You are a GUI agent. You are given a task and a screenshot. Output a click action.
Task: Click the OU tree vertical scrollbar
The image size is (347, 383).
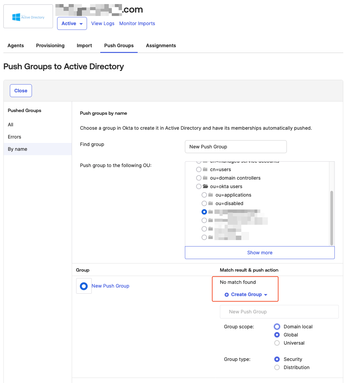coord(332,218)
